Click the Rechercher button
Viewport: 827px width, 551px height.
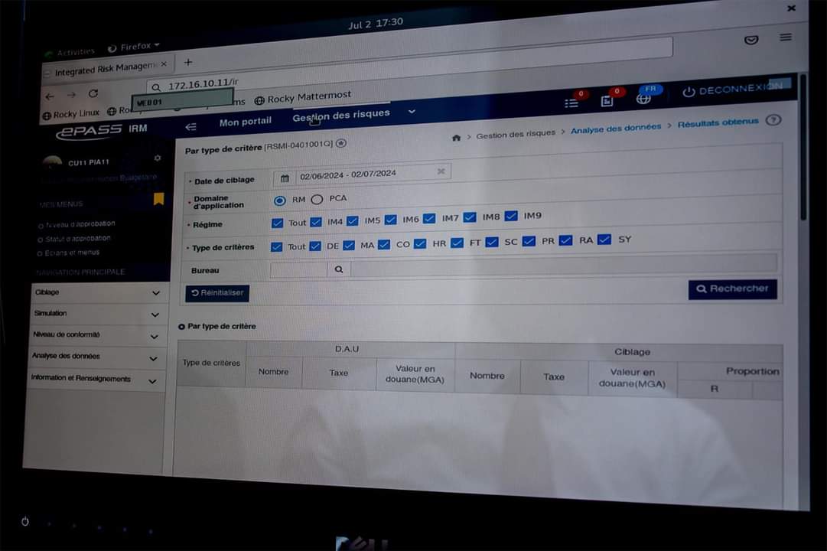pyautogui.click(x=733, y=289)
